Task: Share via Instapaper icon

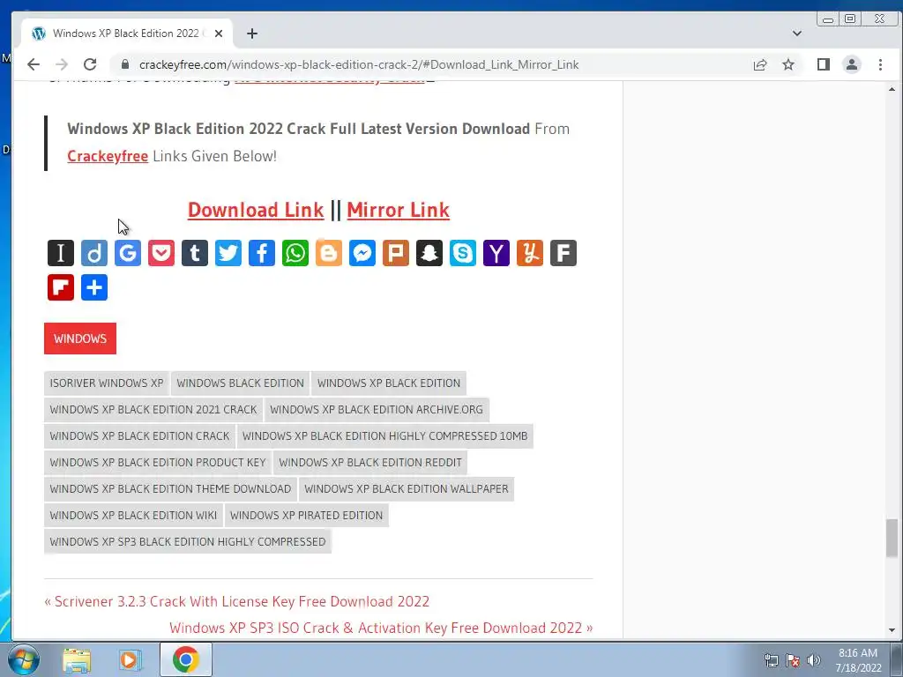Action: click(61, 253)
